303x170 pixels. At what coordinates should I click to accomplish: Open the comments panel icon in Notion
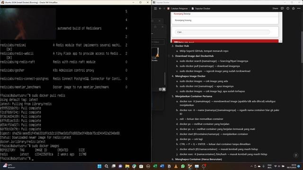(282, 8)
